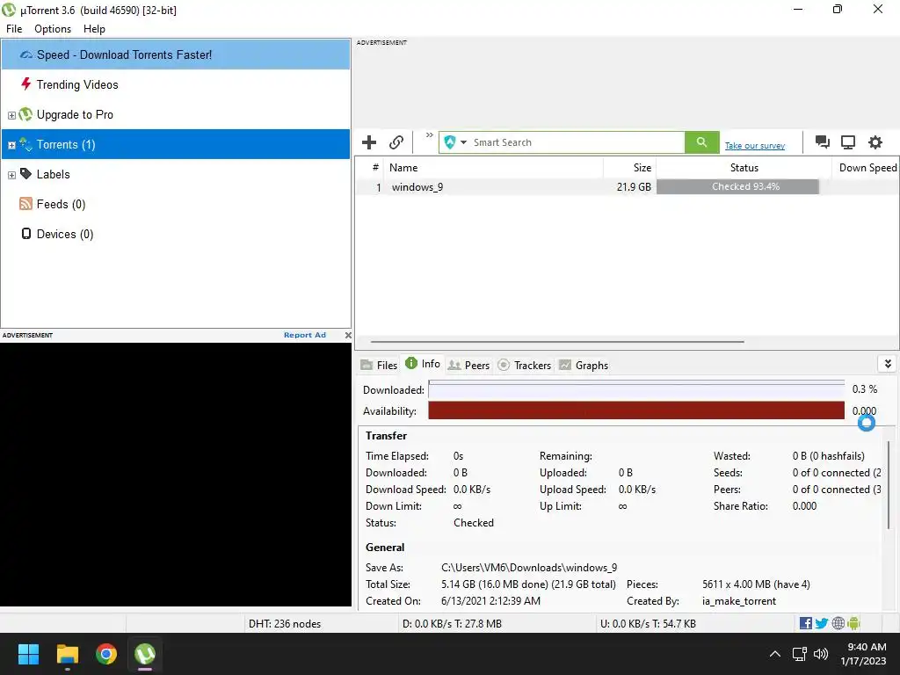Click the network tray icon
Viewport: 900px width, 675px height.
click(799, 654)
